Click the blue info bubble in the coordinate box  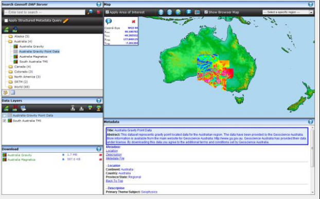coord(109,21)
